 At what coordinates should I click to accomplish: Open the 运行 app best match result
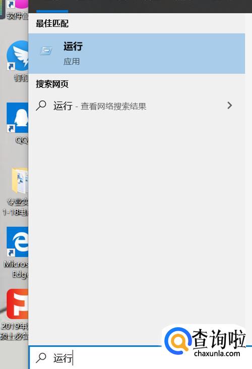(x=137, y=54)
